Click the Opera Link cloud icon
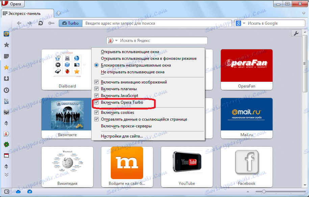 pyautogui.click(x=18, y=192)
